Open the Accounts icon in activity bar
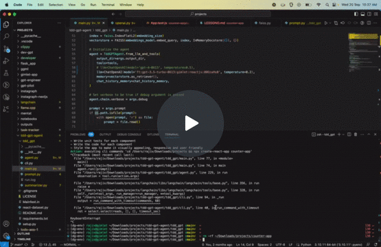Screen dimensions: 381x247 (x=6, y=224)
